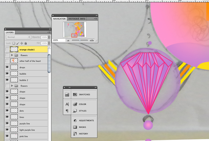Click the orange shade1 layer thumbnail
Image resolution: width=209 pixels, height=141 pixels.
(14, 49)
